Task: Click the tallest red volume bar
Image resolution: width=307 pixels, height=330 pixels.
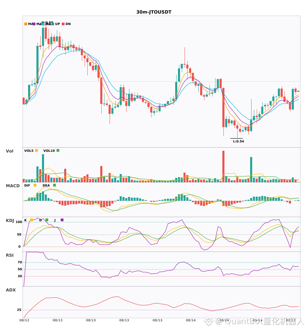Action: coord(223,166)
